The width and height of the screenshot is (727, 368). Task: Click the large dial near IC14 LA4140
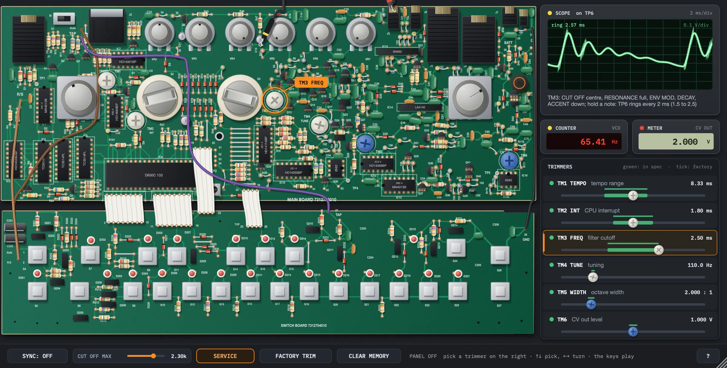click(470, 98)
